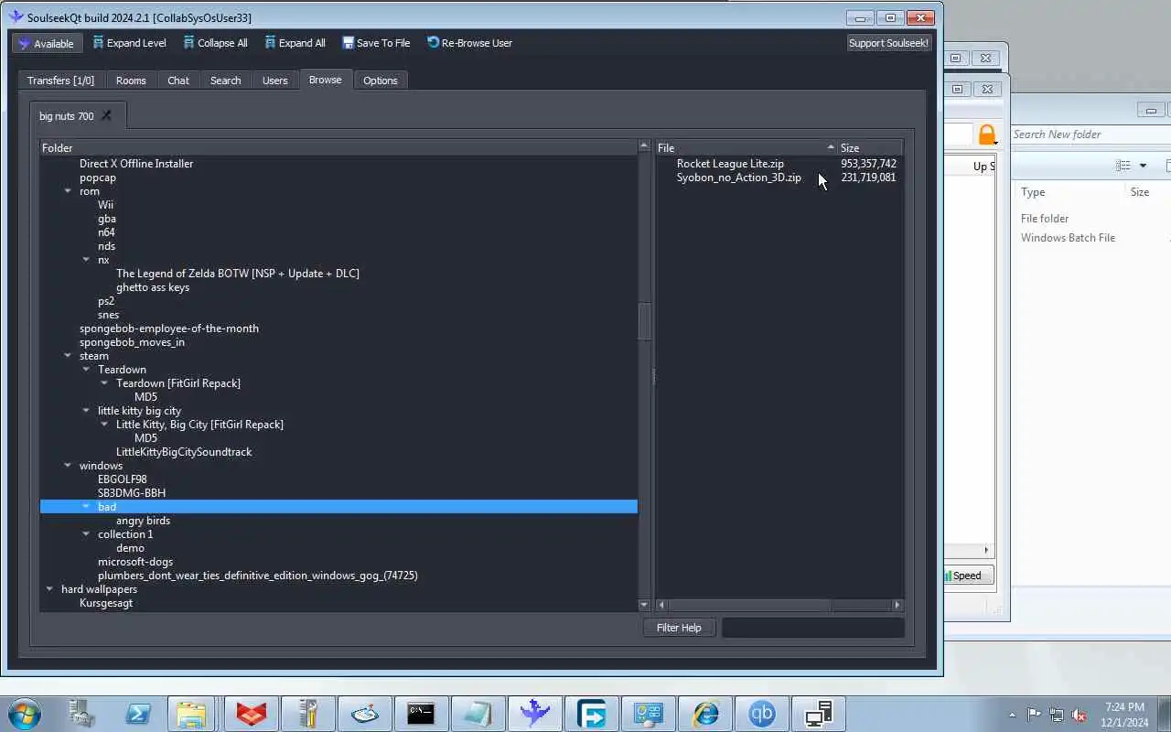Collapse the 'steam' folder

click(x=68, y=356)
